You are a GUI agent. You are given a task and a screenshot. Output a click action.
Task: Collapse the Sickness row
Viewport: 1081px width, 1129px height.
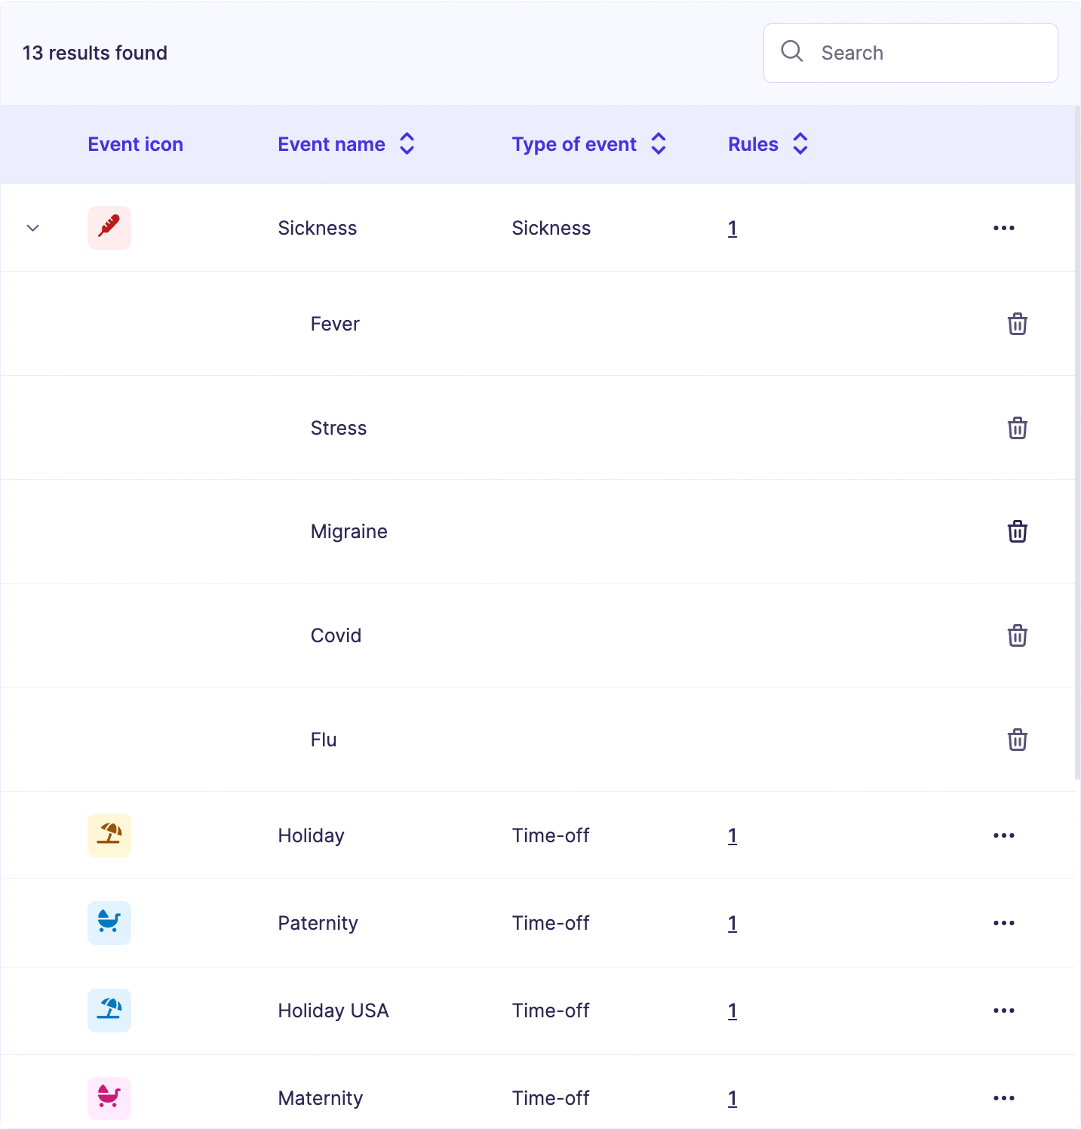32,228
